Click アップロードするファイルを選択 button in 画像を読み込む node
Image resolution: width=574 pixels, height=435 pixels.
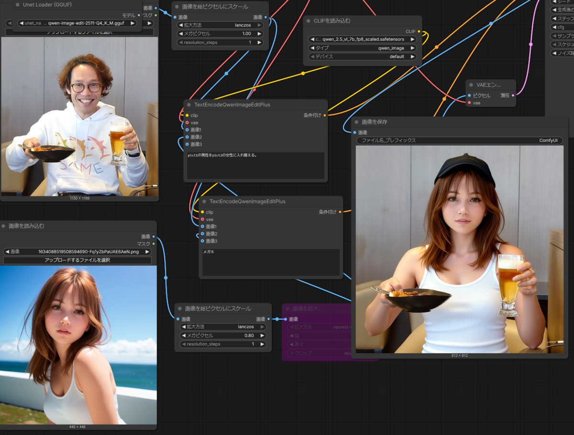77,260
